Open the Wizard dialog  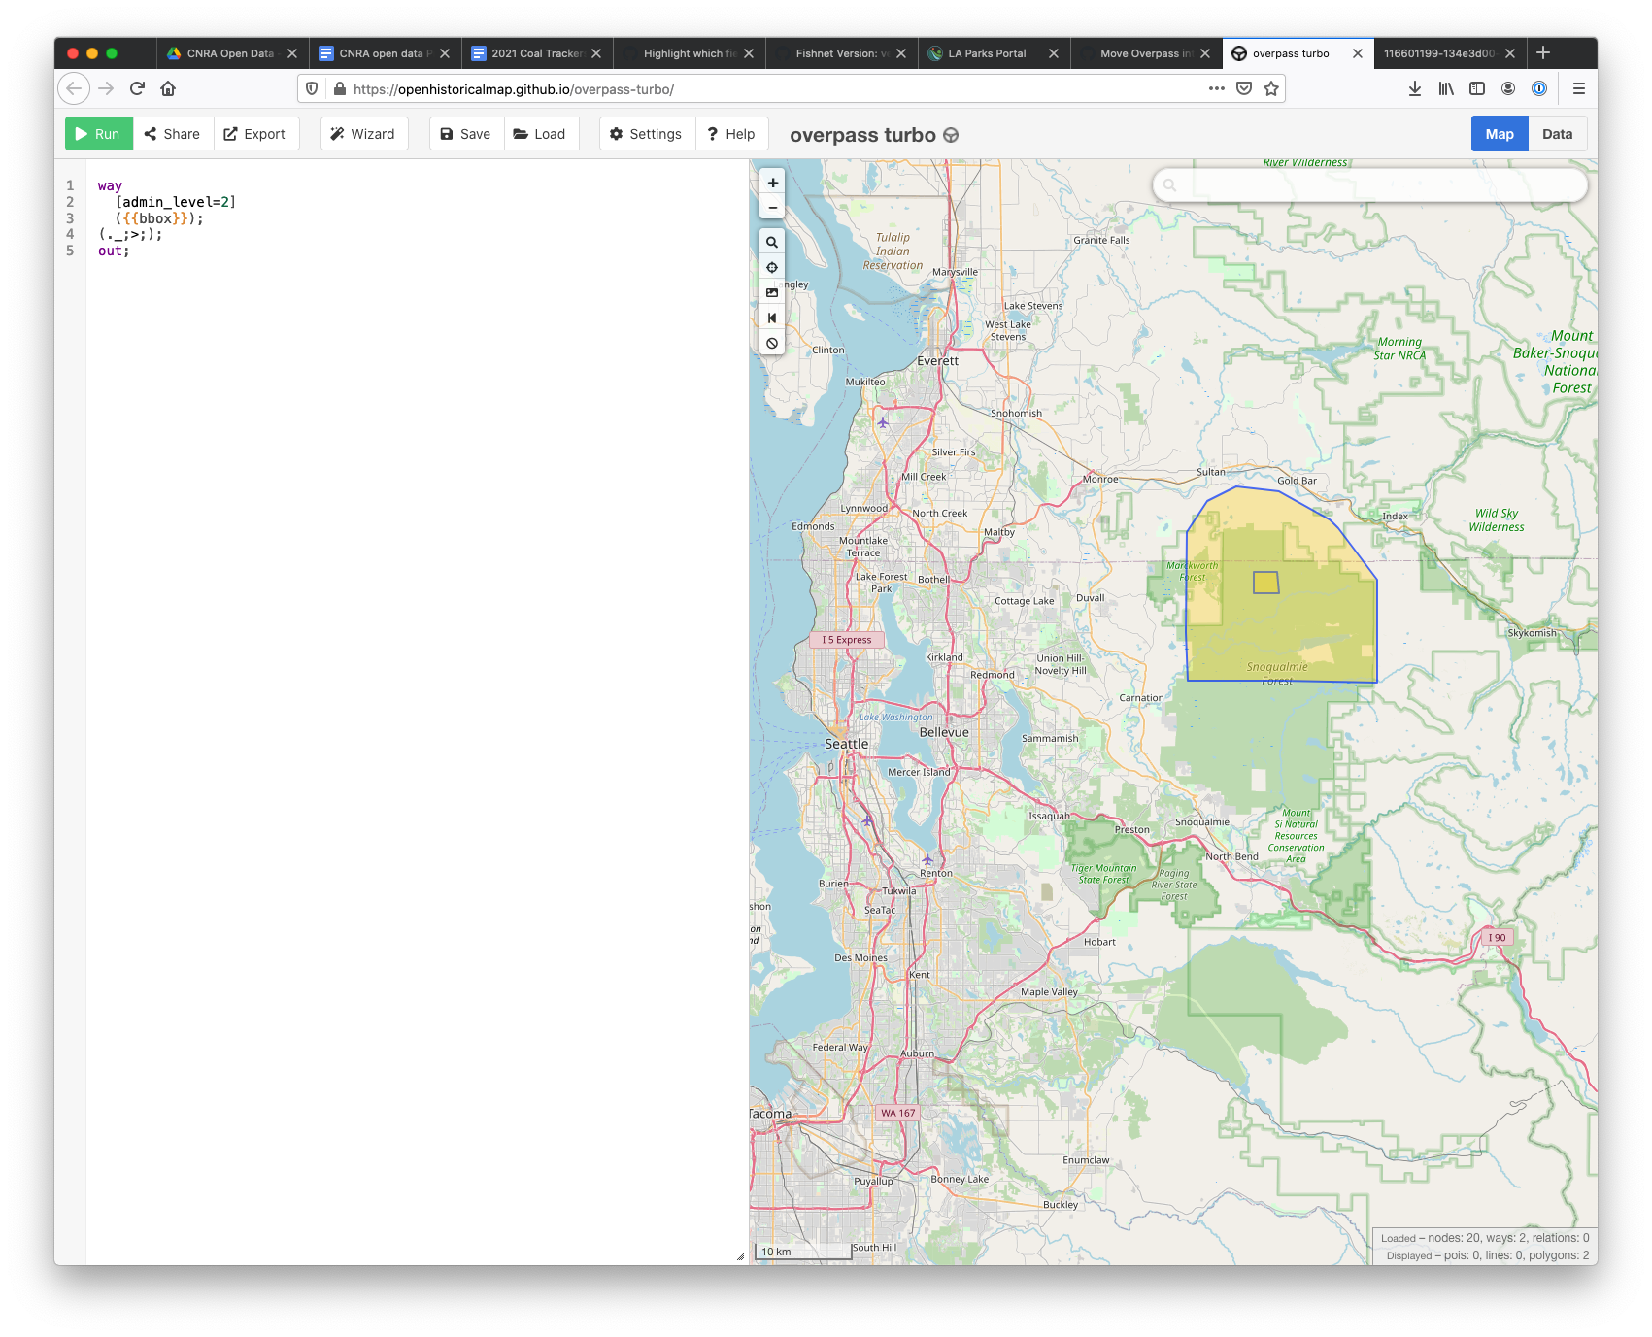coord(364,133)
